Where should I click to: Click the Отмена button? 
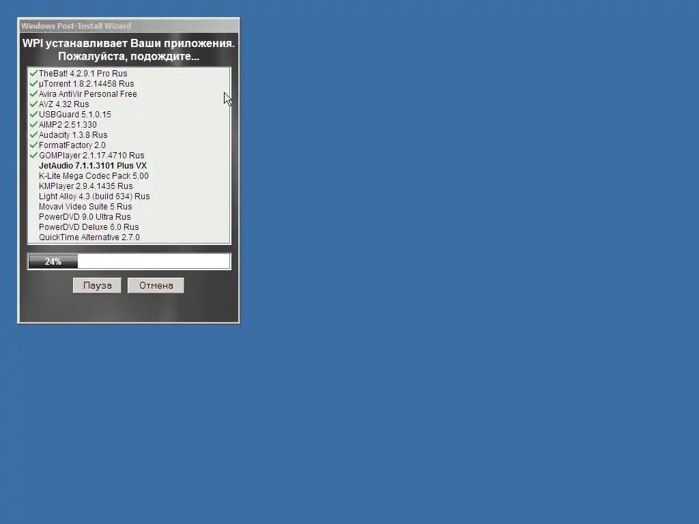pyautogui.click(x=156, y=286)
